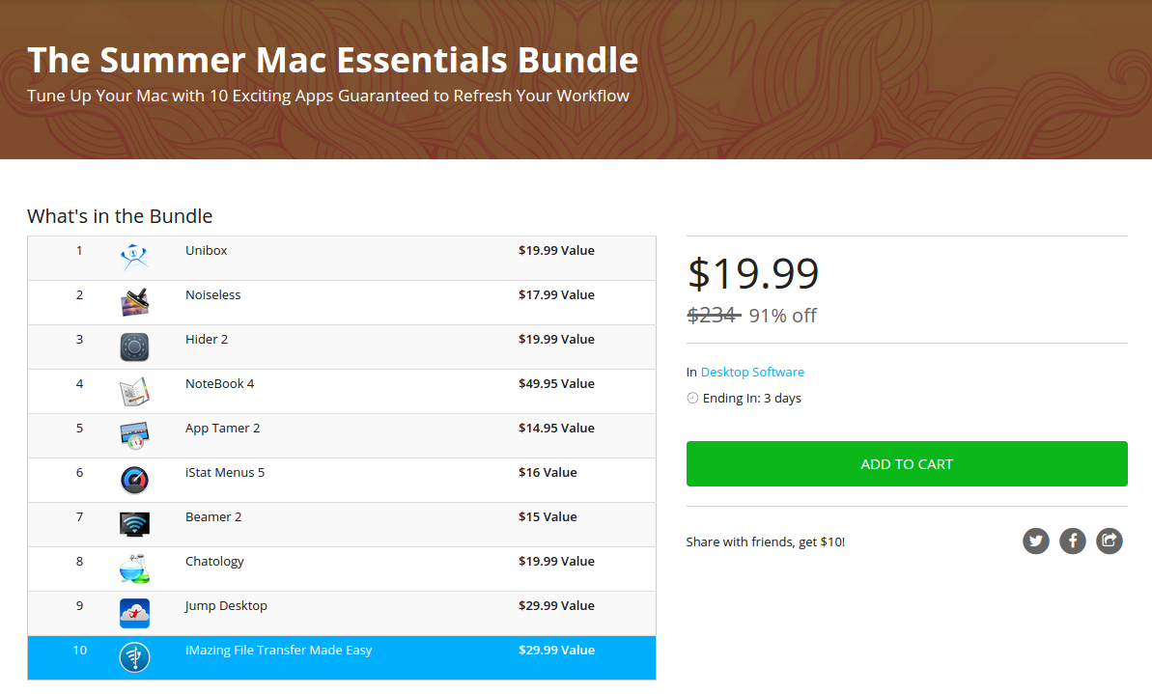Click the Chatology app icon
1152x694 pixels.
tap(134, 569)
